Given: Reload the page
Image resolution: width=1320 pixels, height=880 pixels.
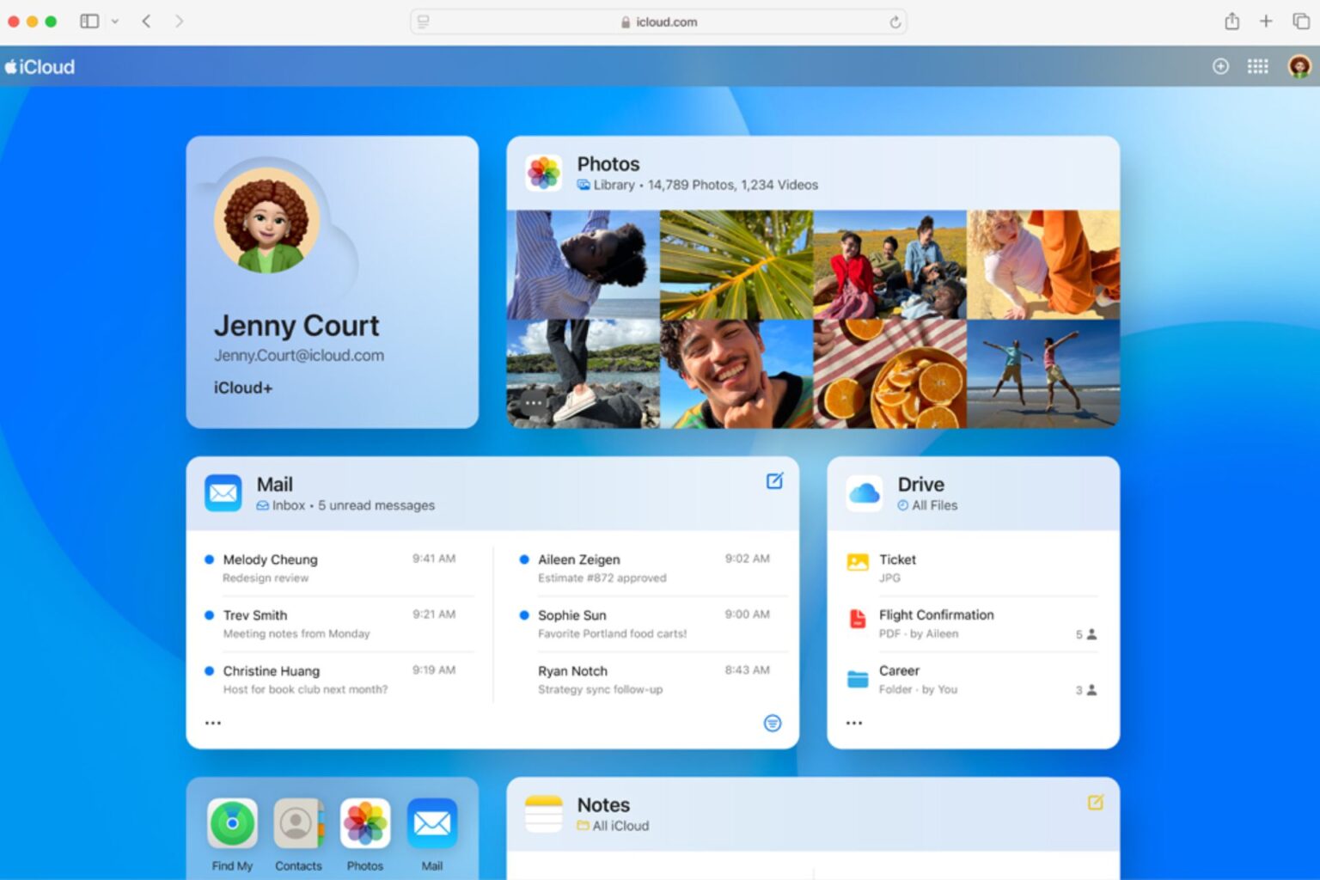Looking at the screenshot, I should click(x=895, y=22).
